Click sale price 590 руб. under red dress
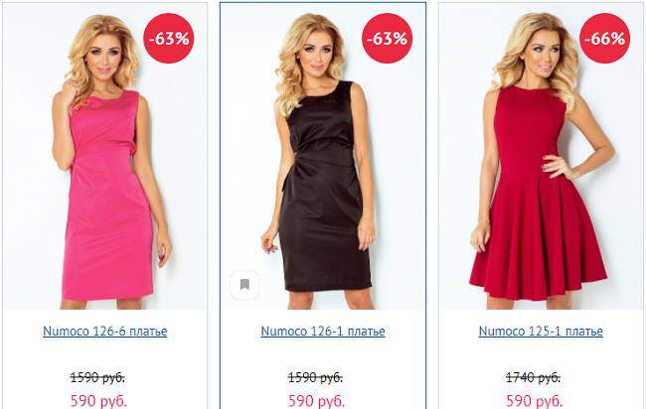Image resolution: width=646 pixels, height=409 pixels. tap(535, 400)
